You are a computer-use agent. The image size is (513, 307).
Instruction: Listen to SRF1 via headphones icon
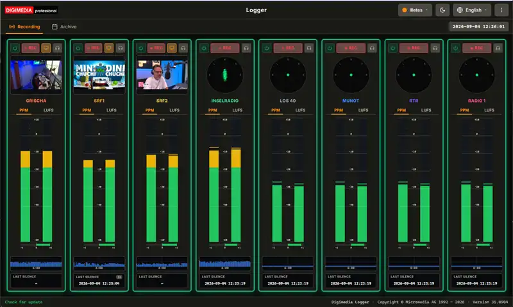tap(121, 48)
